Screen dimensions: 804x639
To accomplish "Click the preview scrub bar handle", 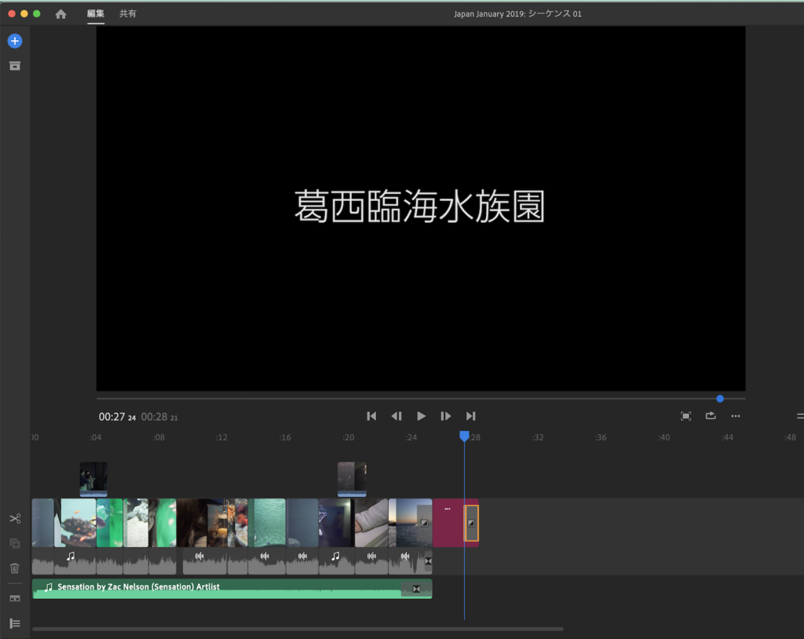I will [720, 399].
